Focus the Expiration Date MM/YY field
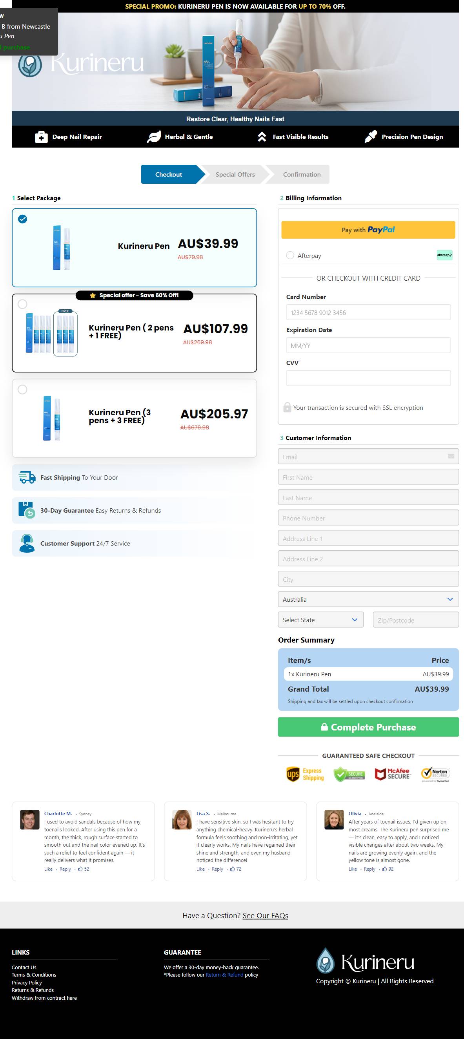The height and width of the screenshot is (1039, 464). coord(368,345)
